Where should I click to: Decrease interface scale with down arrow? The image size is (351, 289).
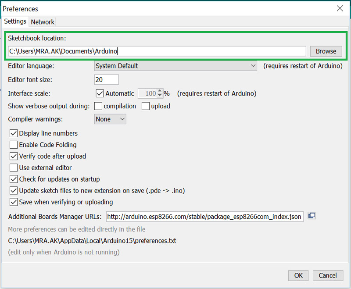pyautogui.click(x=160, y=96)
